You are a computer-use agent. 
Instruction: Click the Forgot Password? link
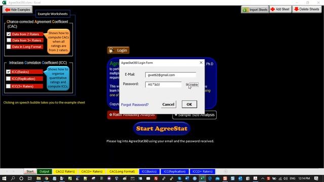tap(135, 105)
